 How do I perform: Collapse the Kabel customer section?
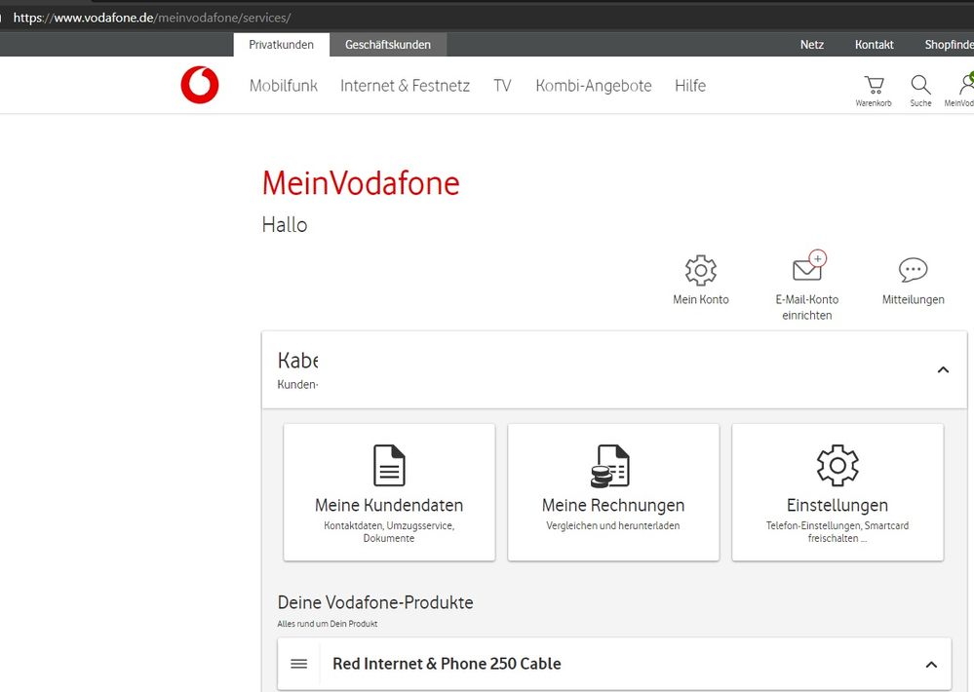[x=942, y=370]
